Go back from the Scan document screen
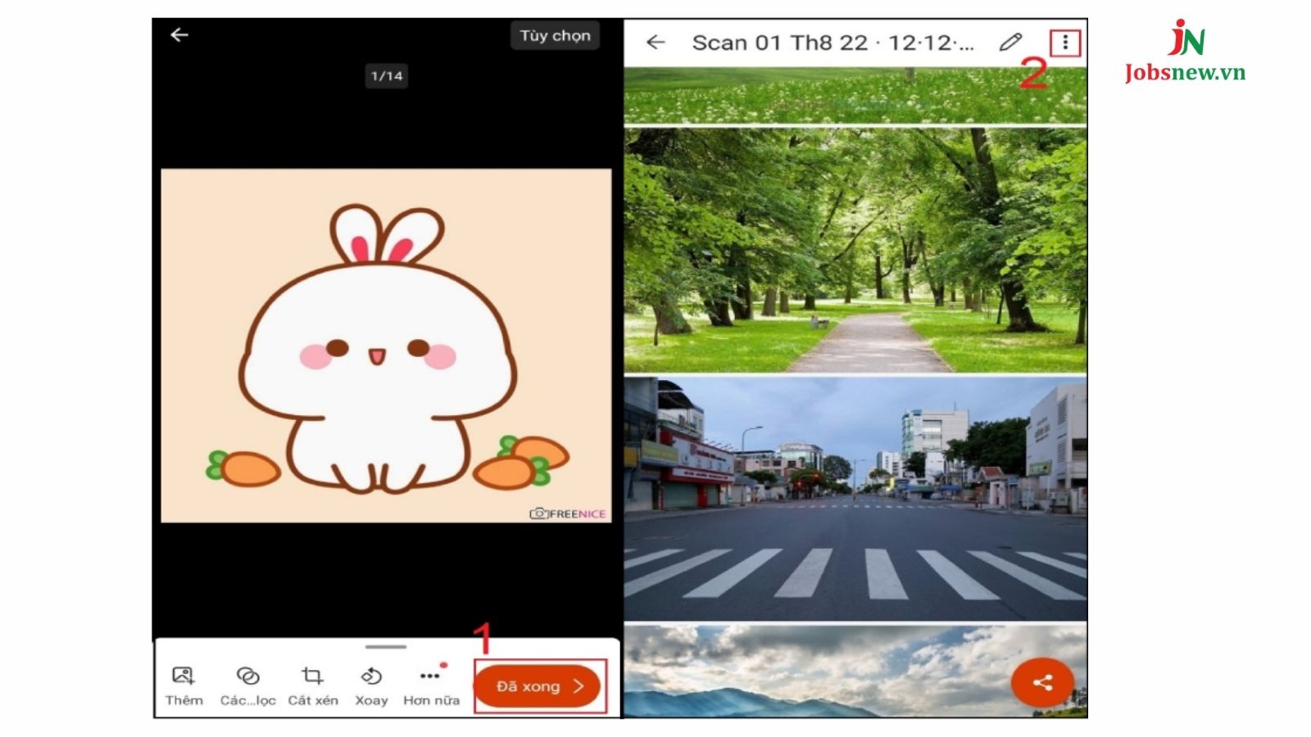 point(655,43)
